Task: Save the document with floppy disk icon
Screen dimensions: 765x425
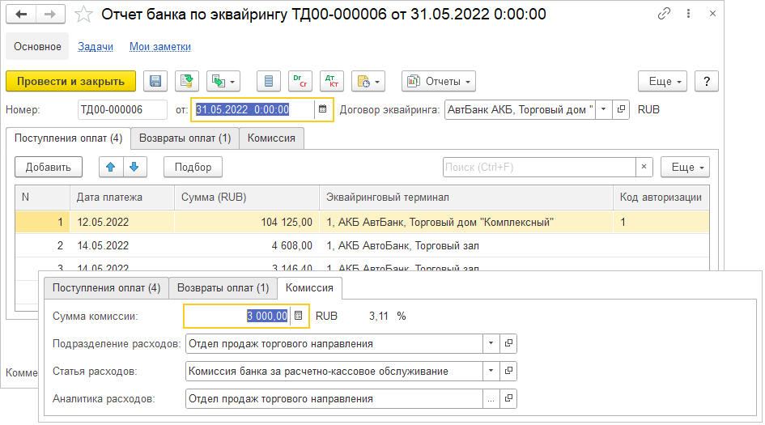Action: pos(155,82)
